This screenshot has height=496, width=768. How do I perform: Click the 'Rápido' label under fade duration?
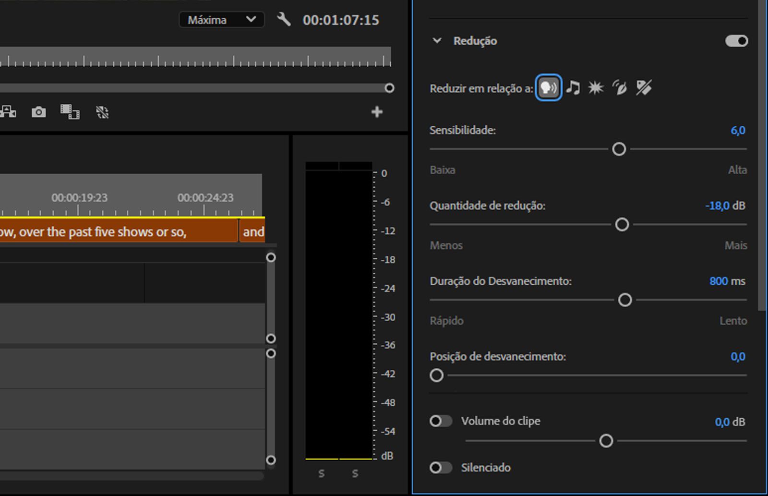point(447,321)
